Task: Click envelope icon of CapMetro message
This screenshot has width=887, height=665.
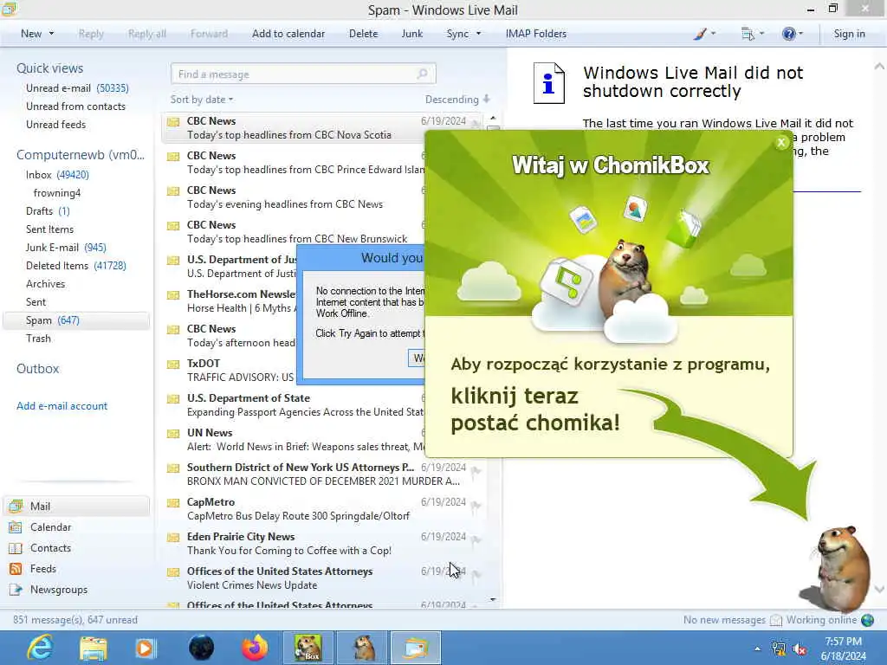Action: [x=173, y=503]
